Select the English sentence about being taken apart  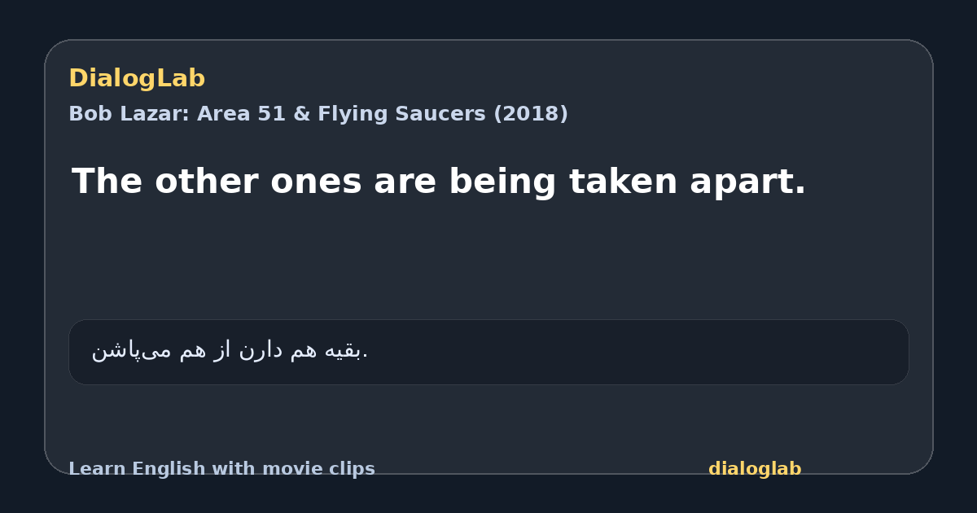point(439,182)
